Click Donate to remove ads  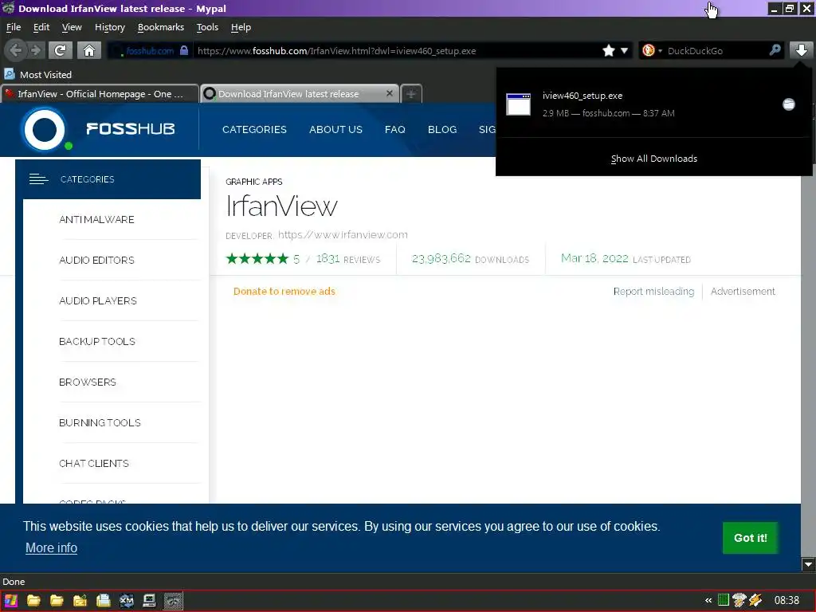(x=284, y=292)
